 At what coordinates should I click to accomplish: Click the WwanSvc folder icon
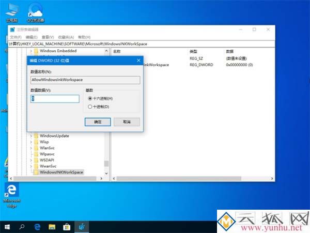coord(36,166)
